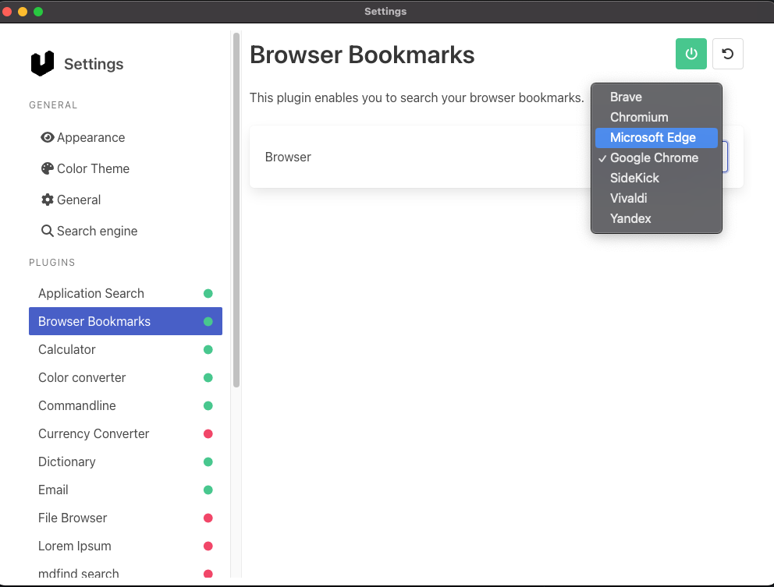Viewport: 774px width, 587px height.
Task: Choose Chromium from the browser dropdown
Action: click(656, 118)
